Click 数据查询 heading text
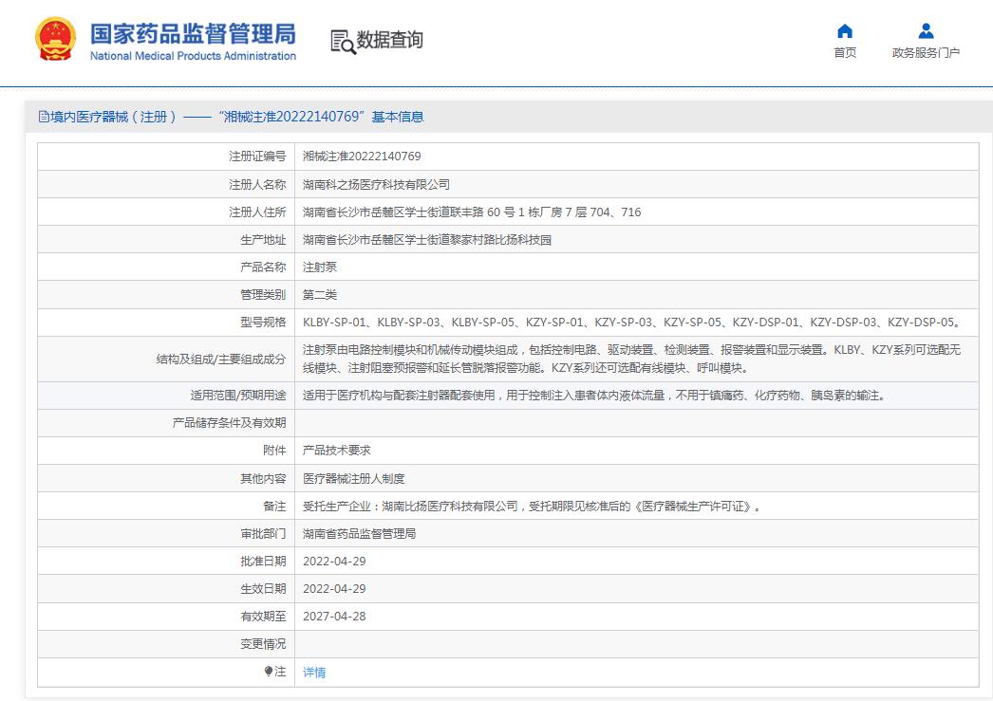993x701 pixels. [x=389, y=39]
